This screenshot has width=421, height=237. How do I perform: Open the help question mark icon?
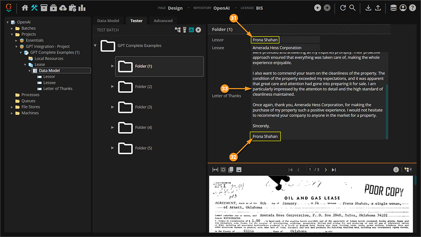click(x=413, y=8)
